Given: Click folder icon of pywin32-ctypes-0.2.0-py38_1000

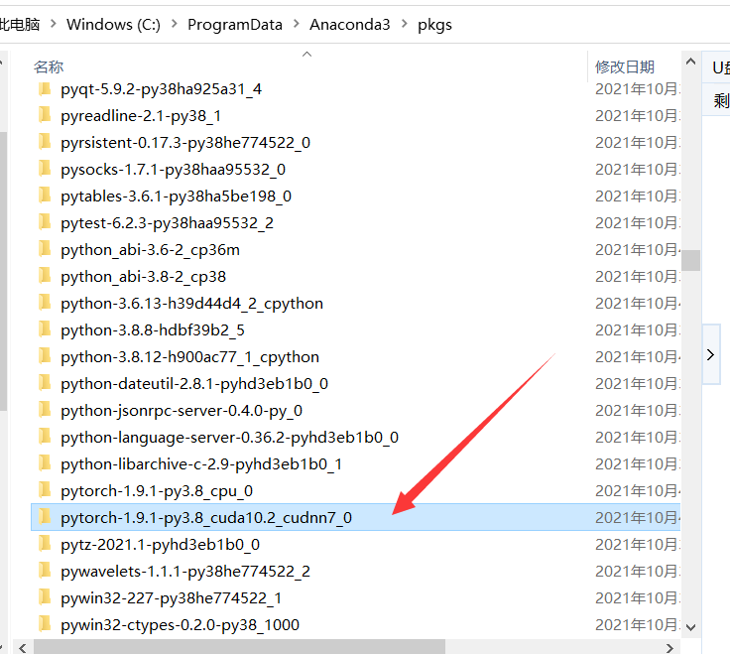Looking at the screenshot, I should pos(45,624).
